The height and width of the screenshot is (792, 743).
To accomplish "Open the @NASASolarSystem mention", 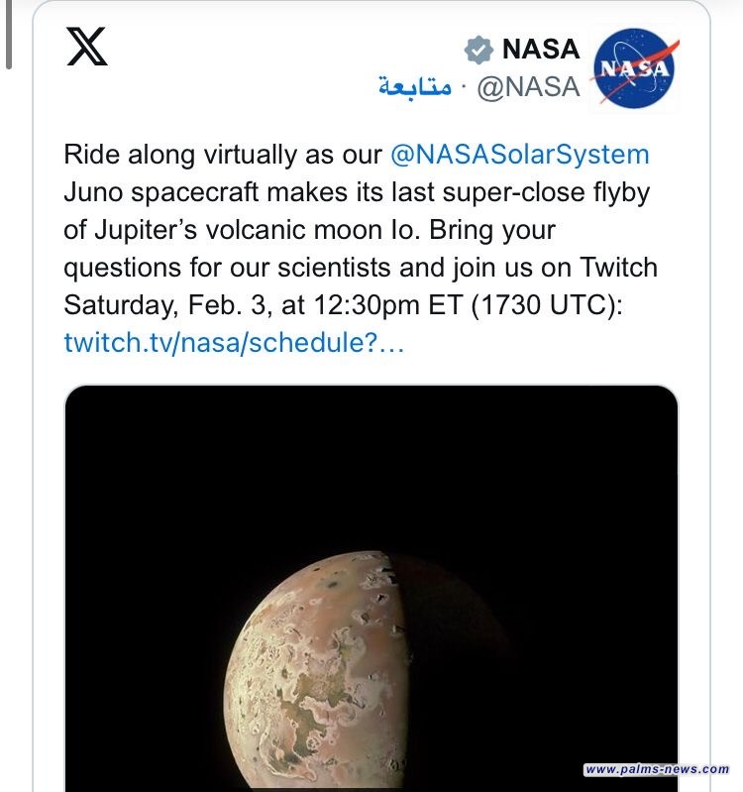I will tap(520, 155).
